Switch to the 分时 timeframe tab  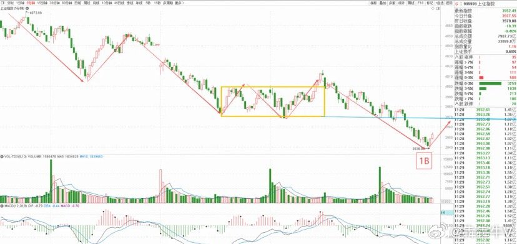pos(11,3)
